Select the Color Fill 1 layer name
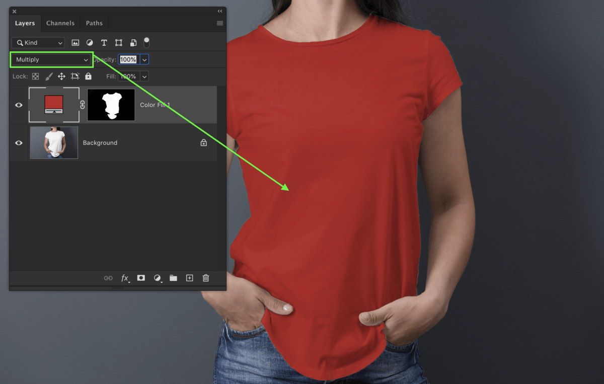Screen dimensions: 604x384 (x=155, y=105)
